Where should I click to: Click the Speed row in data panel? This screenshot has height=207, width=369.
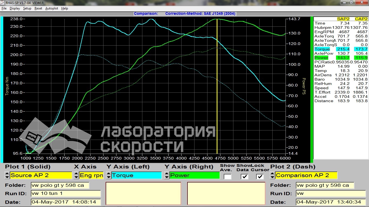(341, 88)
